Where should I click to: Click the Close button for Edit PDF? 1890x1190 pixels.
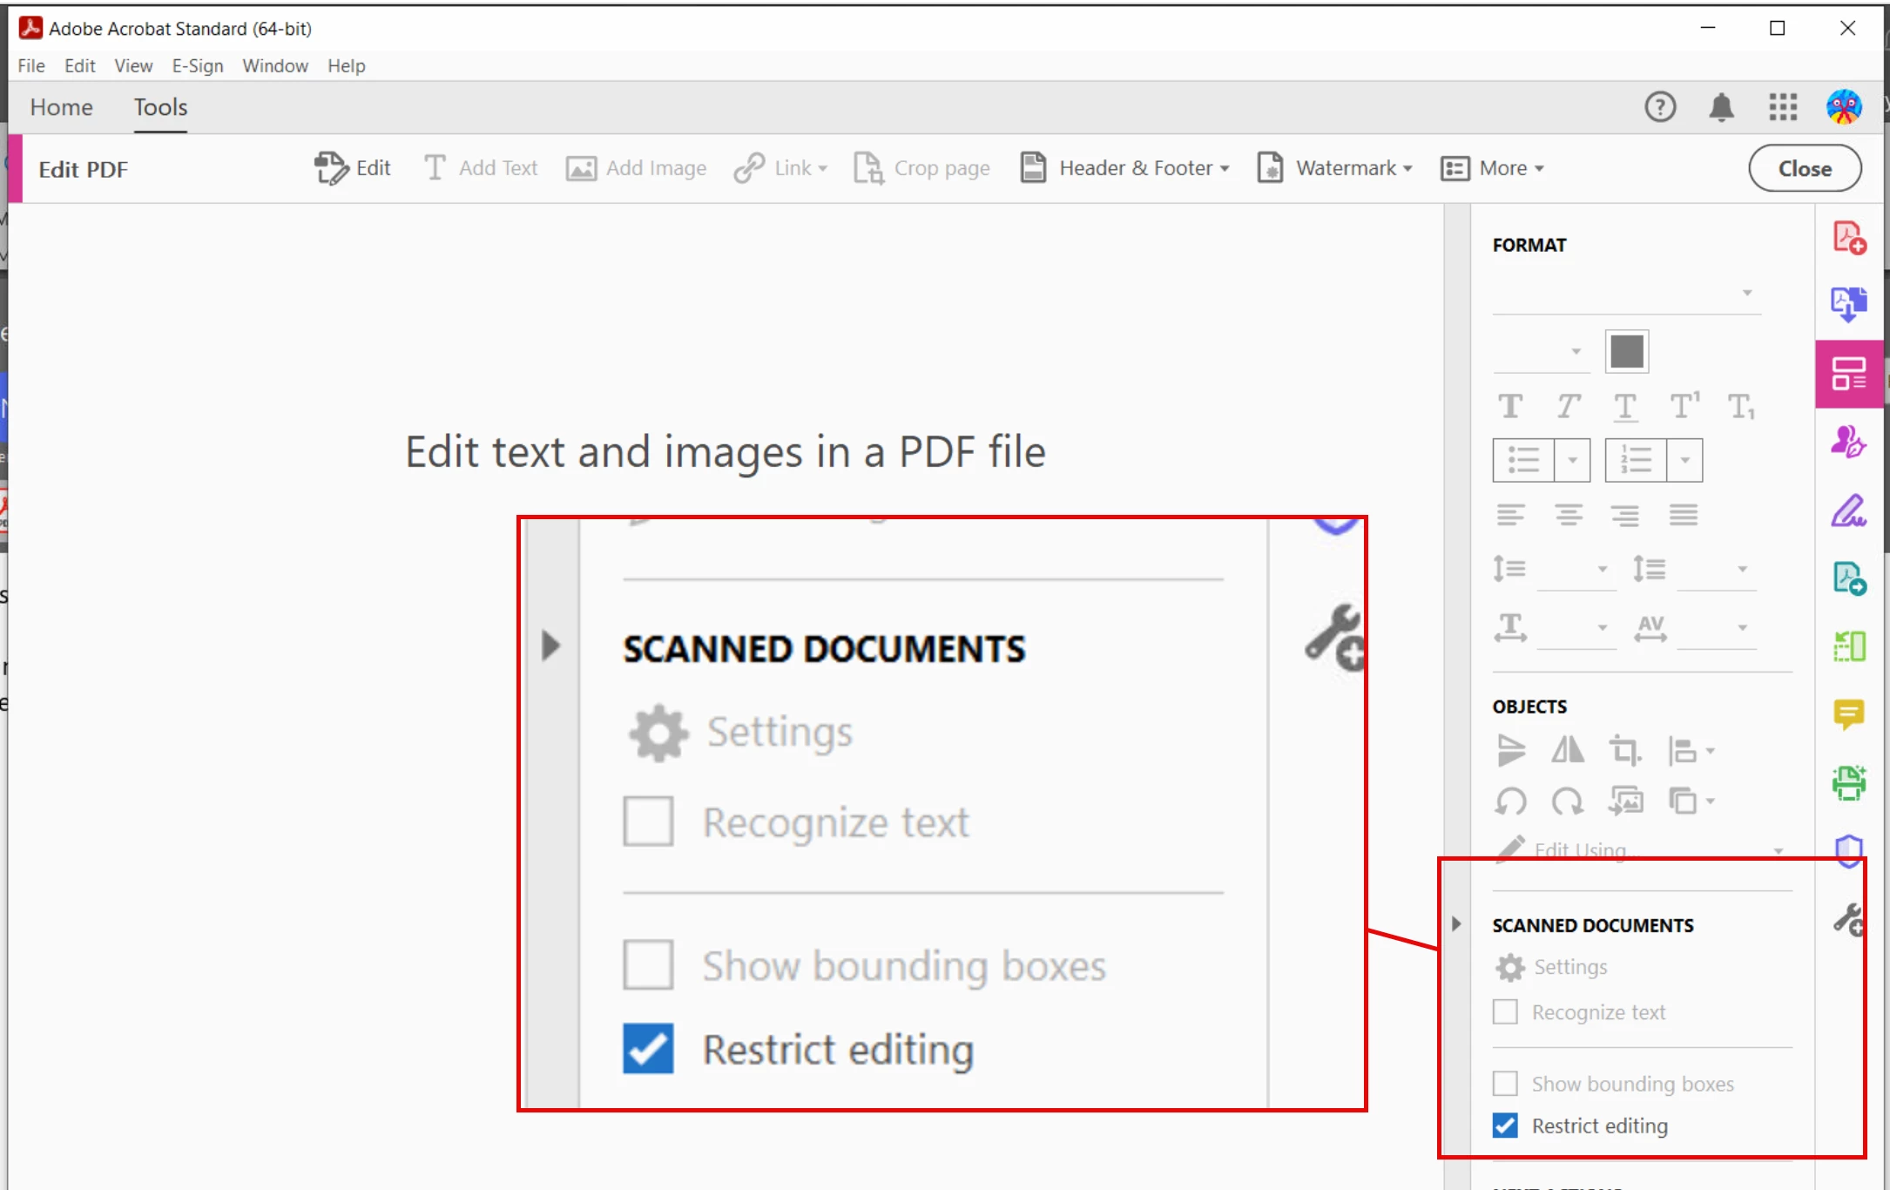click(x=1805, y=168)
